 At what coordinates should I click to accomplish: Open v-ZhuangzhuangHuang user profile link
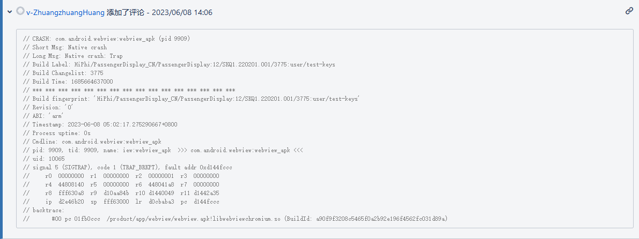[65, 13]
